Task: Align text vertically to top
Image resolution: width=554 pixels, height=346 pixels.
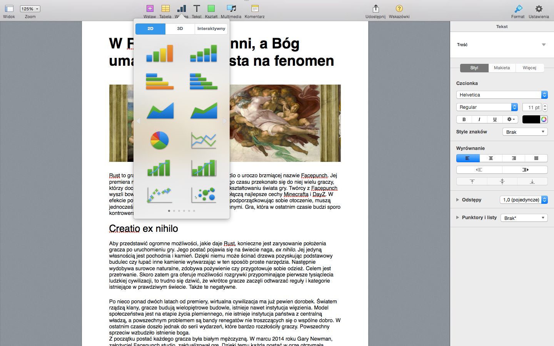Action: tap(472, 181)
